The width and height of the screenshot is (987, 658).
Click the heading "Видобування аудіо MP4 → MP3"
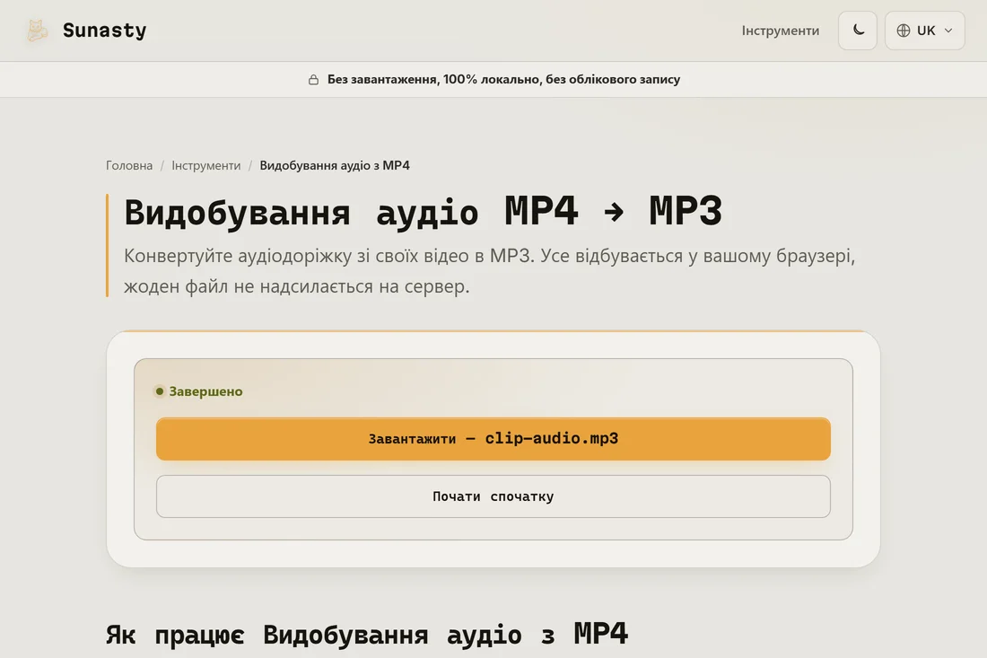[423, 212]
